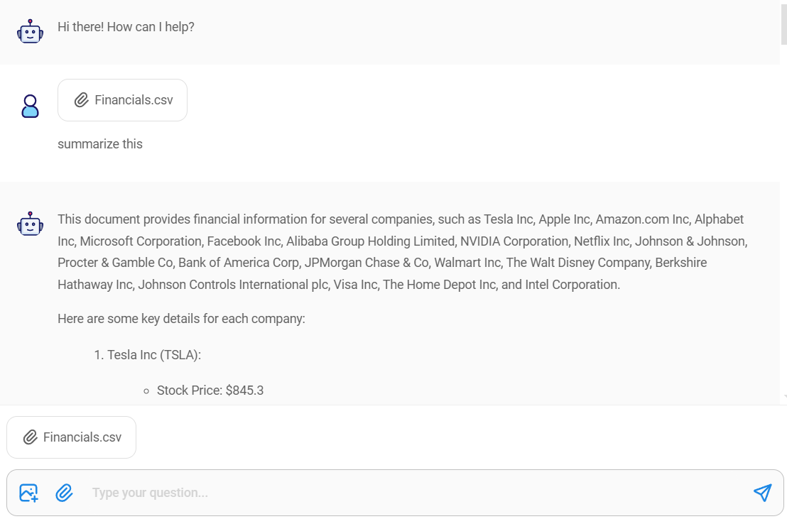Click the 'Stock Price: $845.3' bullet

pos(210,390)
